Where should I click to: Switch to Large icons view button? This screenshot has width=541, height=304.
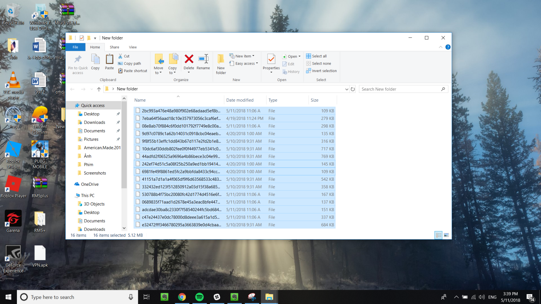(446, 235)
